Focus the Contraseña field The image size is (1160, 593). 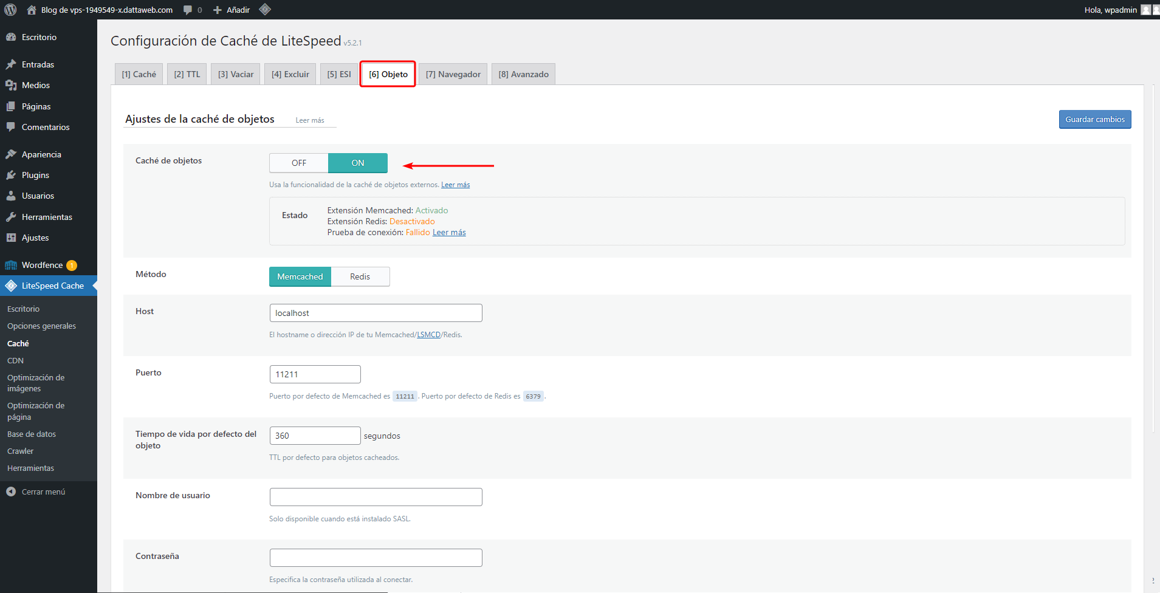point(376,558)
